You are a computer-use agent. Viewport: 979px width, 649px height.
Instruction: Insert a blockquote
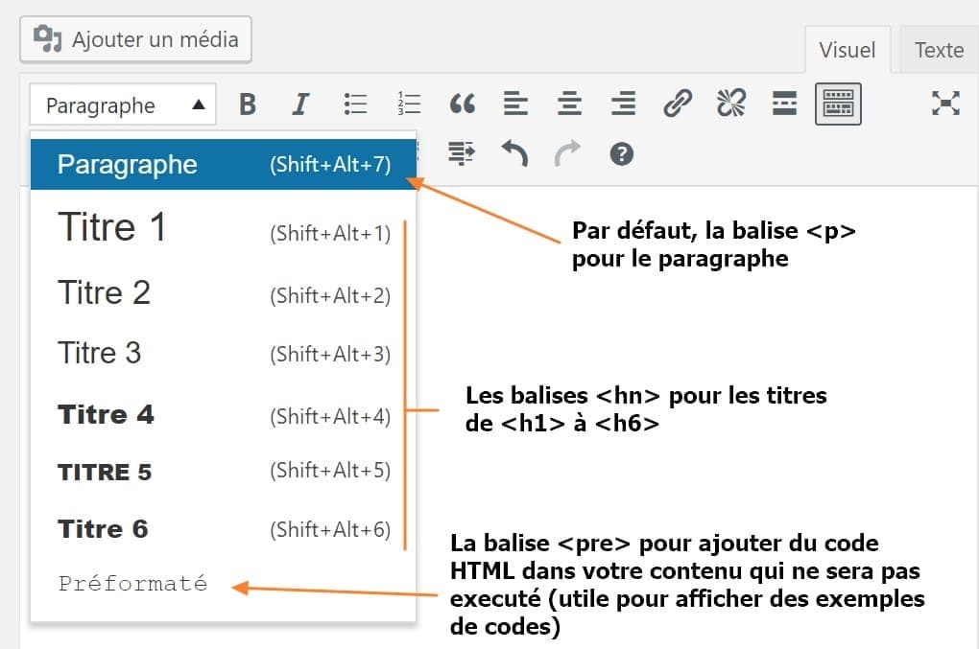(x=462, y=103)
